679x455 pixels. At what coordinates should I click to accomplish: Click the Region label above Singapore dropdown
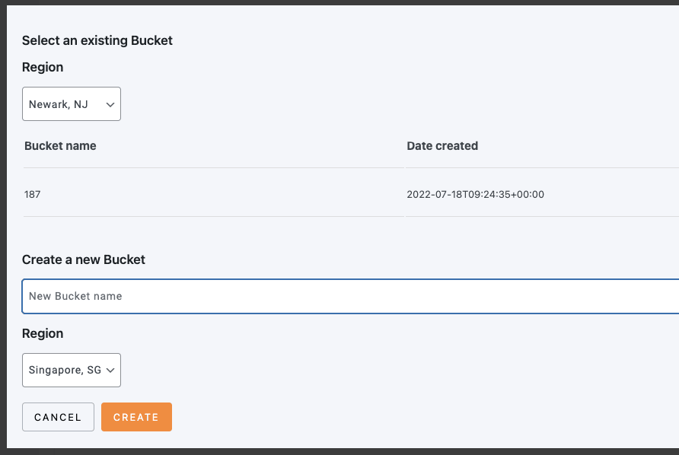pos(43,333)
